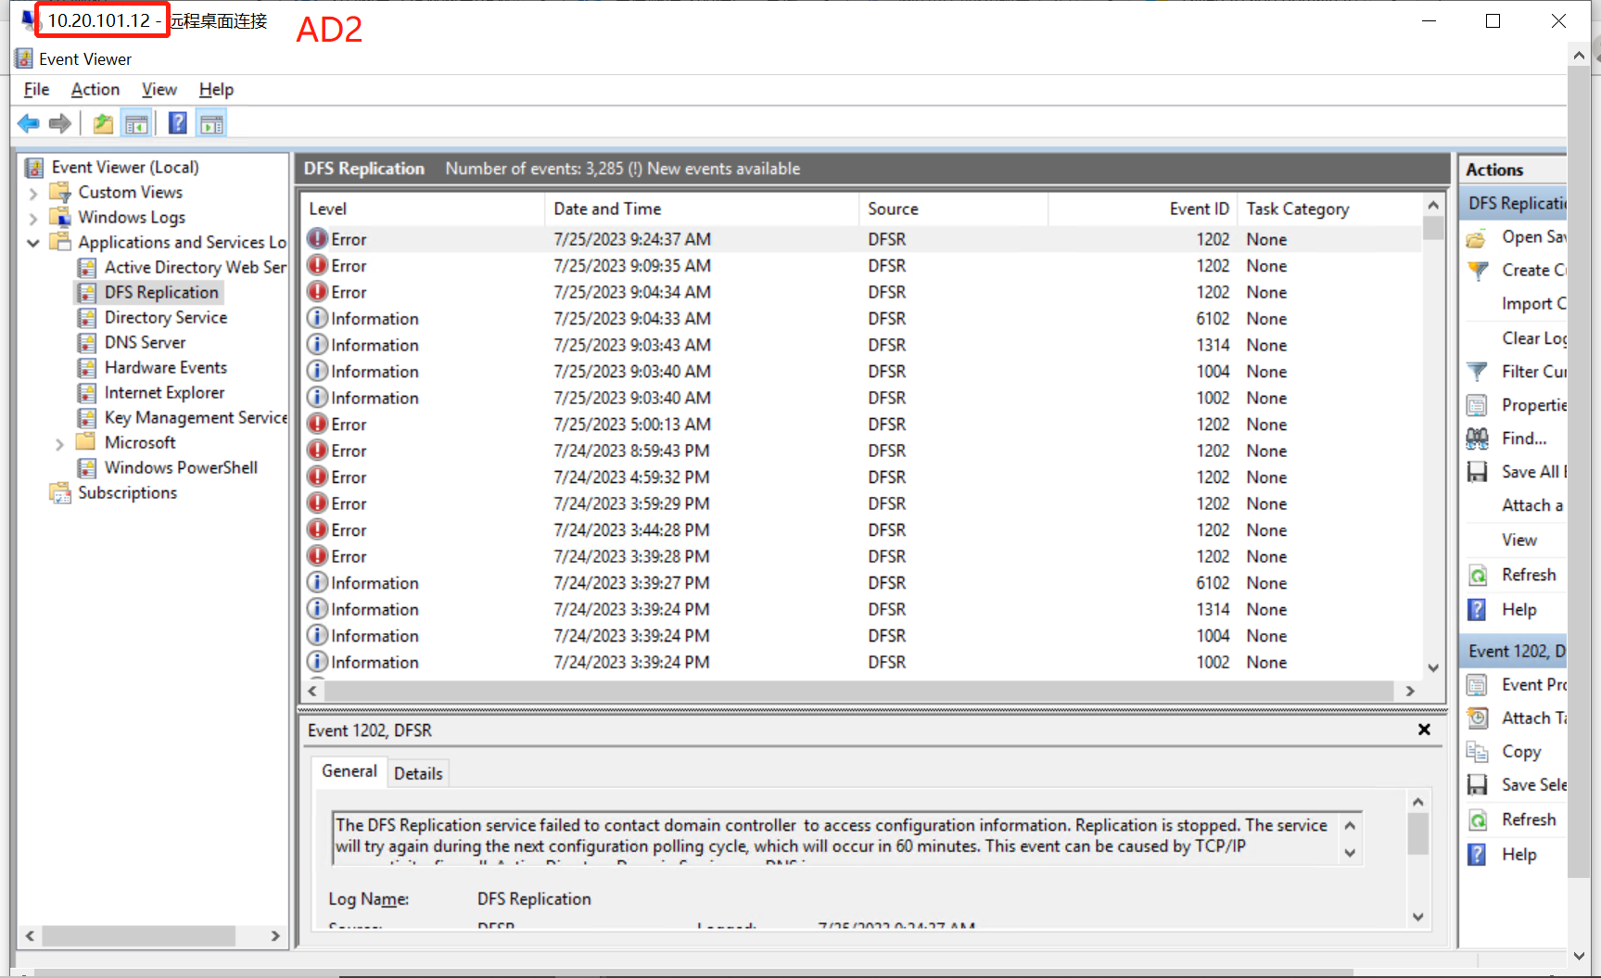Switch to the General tab
The height and width of the screenshot is (978, 1601).
pos(349,771)
